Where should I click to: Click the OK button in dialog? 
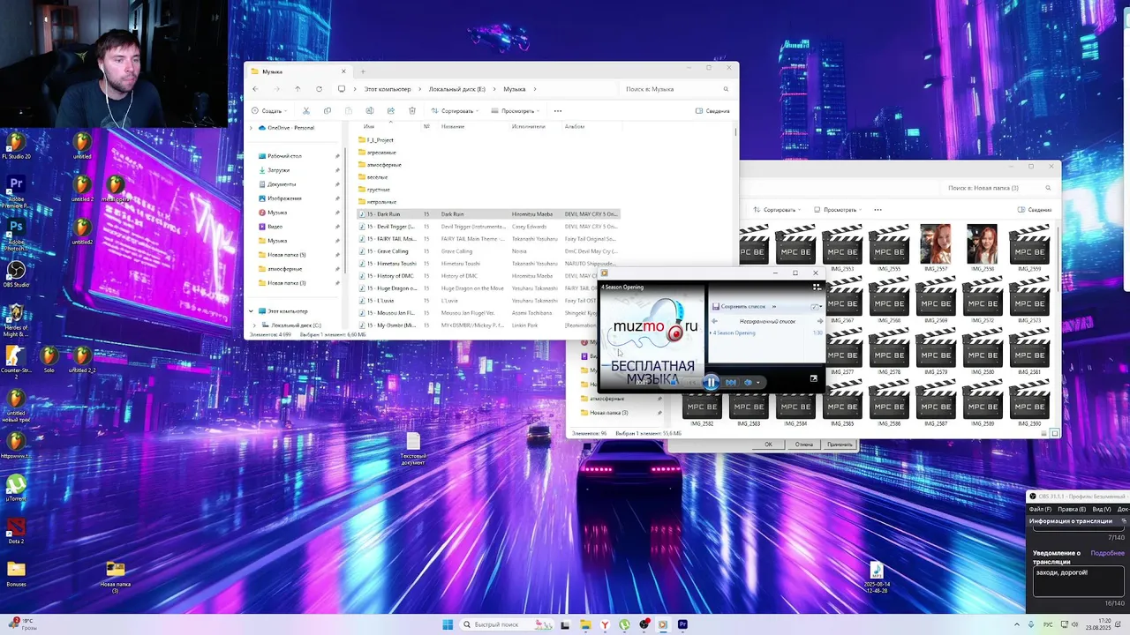point(768,444)
